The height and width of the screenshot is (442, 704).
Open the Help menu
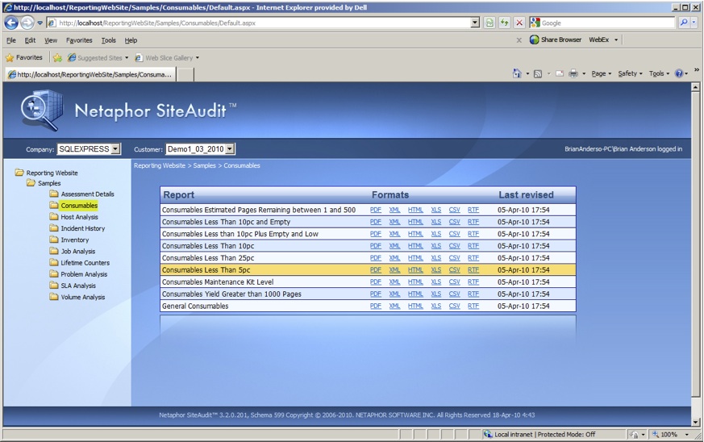coord(131,40)
